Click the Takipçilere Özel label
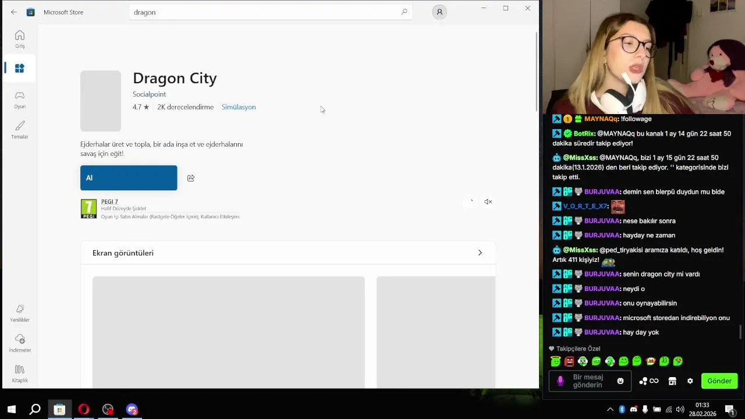Image resolution: width=745 pixels, height=419 pixels. click(x=578, y=349)
